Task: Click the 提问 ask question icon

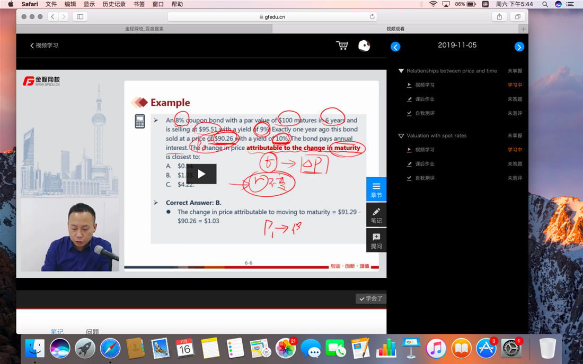Action: pyautogui.click(x=376, y=241)
